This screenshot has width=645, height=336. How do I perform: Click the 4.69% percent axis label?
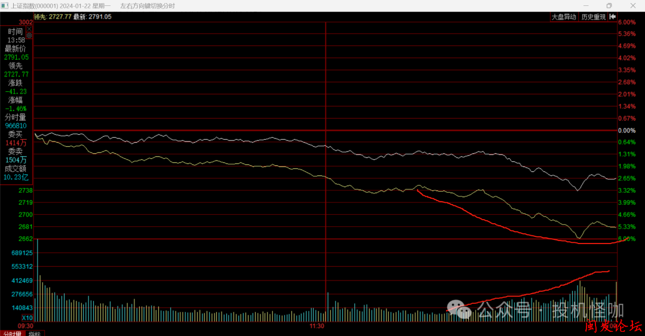pos(627,45)
